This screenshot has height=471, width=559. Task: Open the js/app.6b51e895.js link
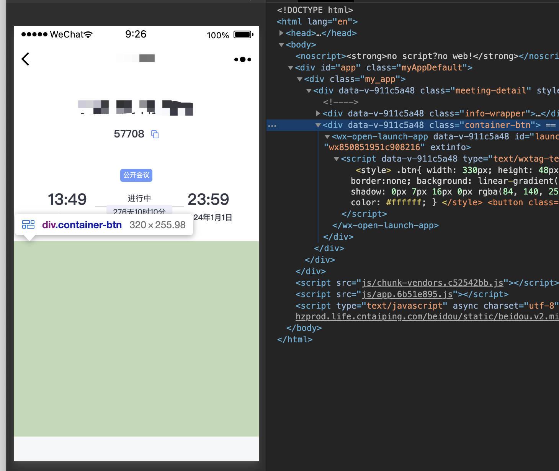[x=407, y=294]
